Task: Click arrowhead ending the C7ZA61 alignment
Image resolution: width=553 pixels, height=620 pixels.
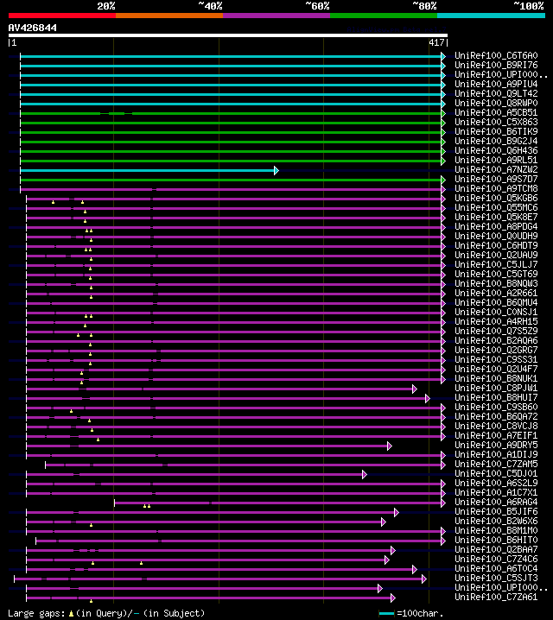Action: point(393,598)
